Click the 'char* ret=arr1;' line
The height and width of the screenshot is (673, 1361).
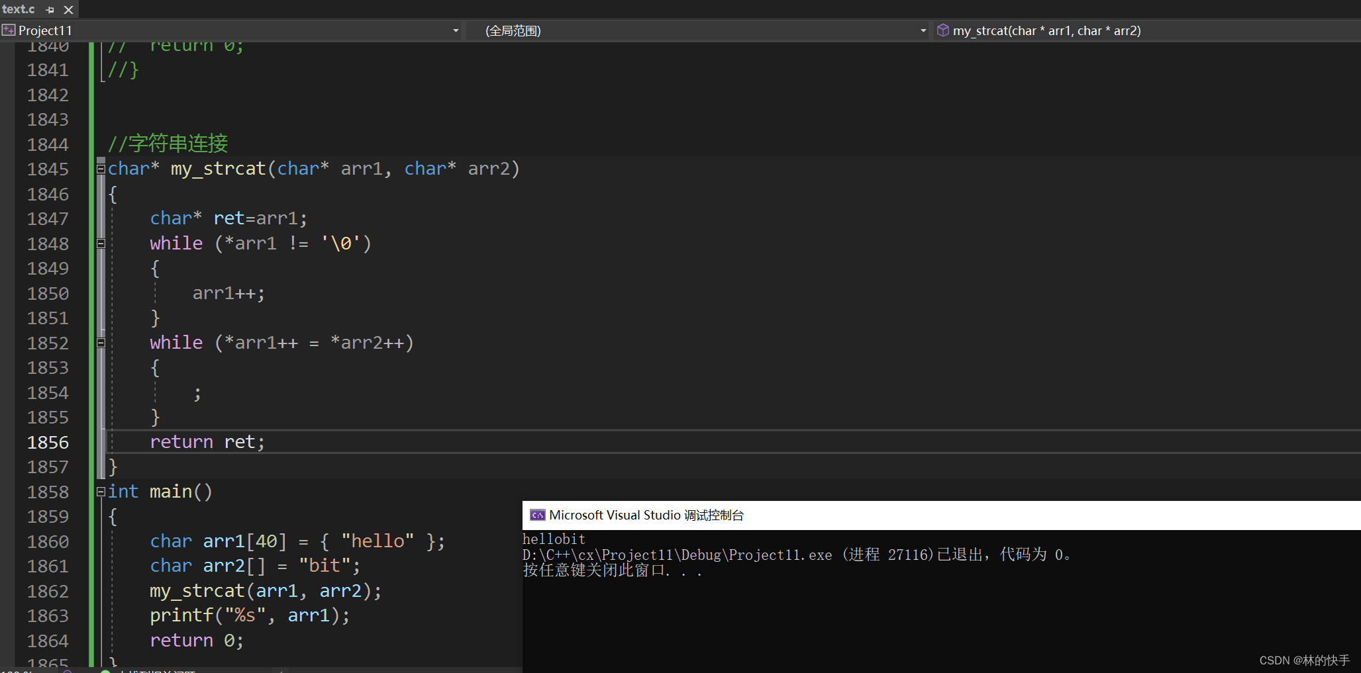(228, 218)
